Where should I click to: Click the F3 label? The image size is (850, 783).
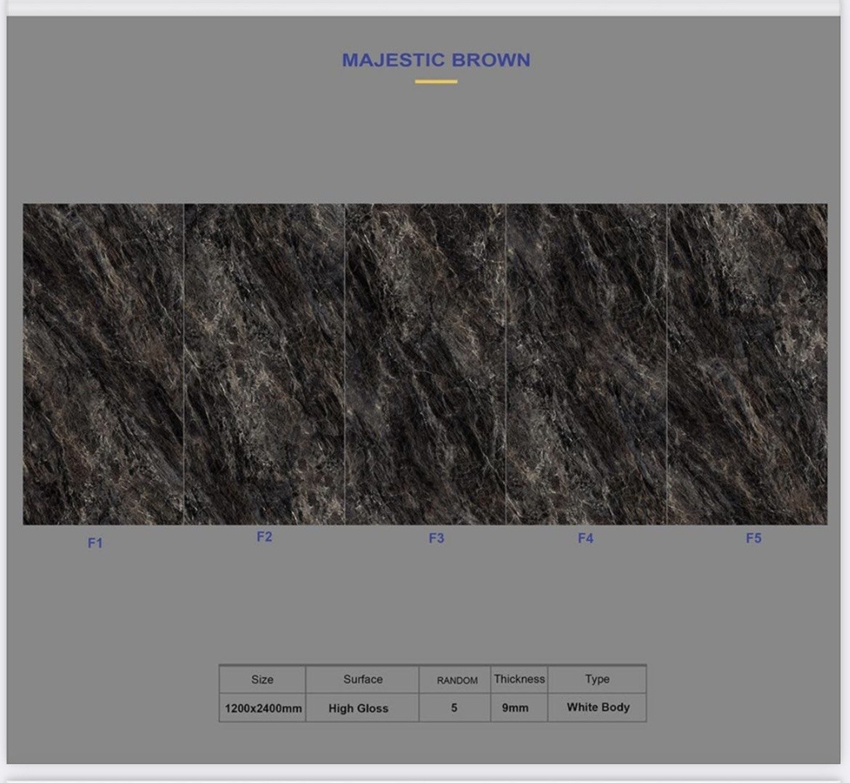point(437,538)
